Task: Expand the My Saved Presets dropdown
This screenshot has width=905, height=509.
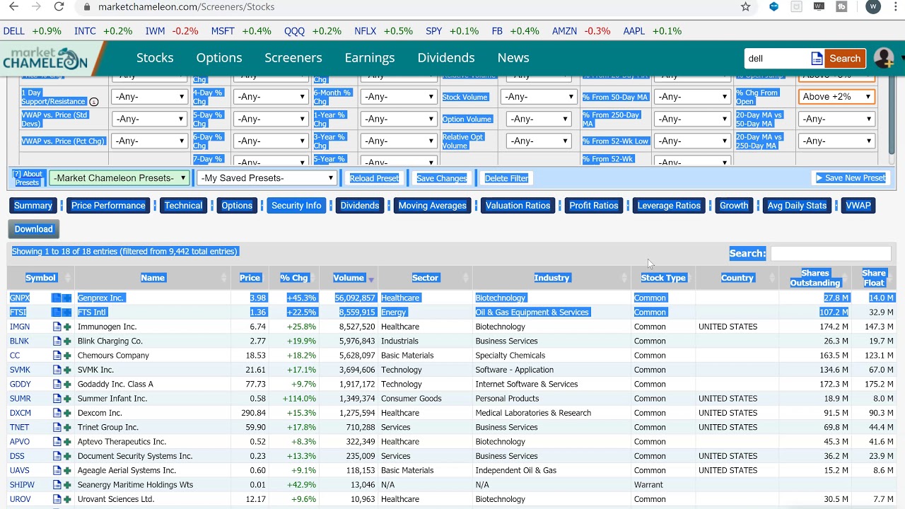Action: point(267,178)
